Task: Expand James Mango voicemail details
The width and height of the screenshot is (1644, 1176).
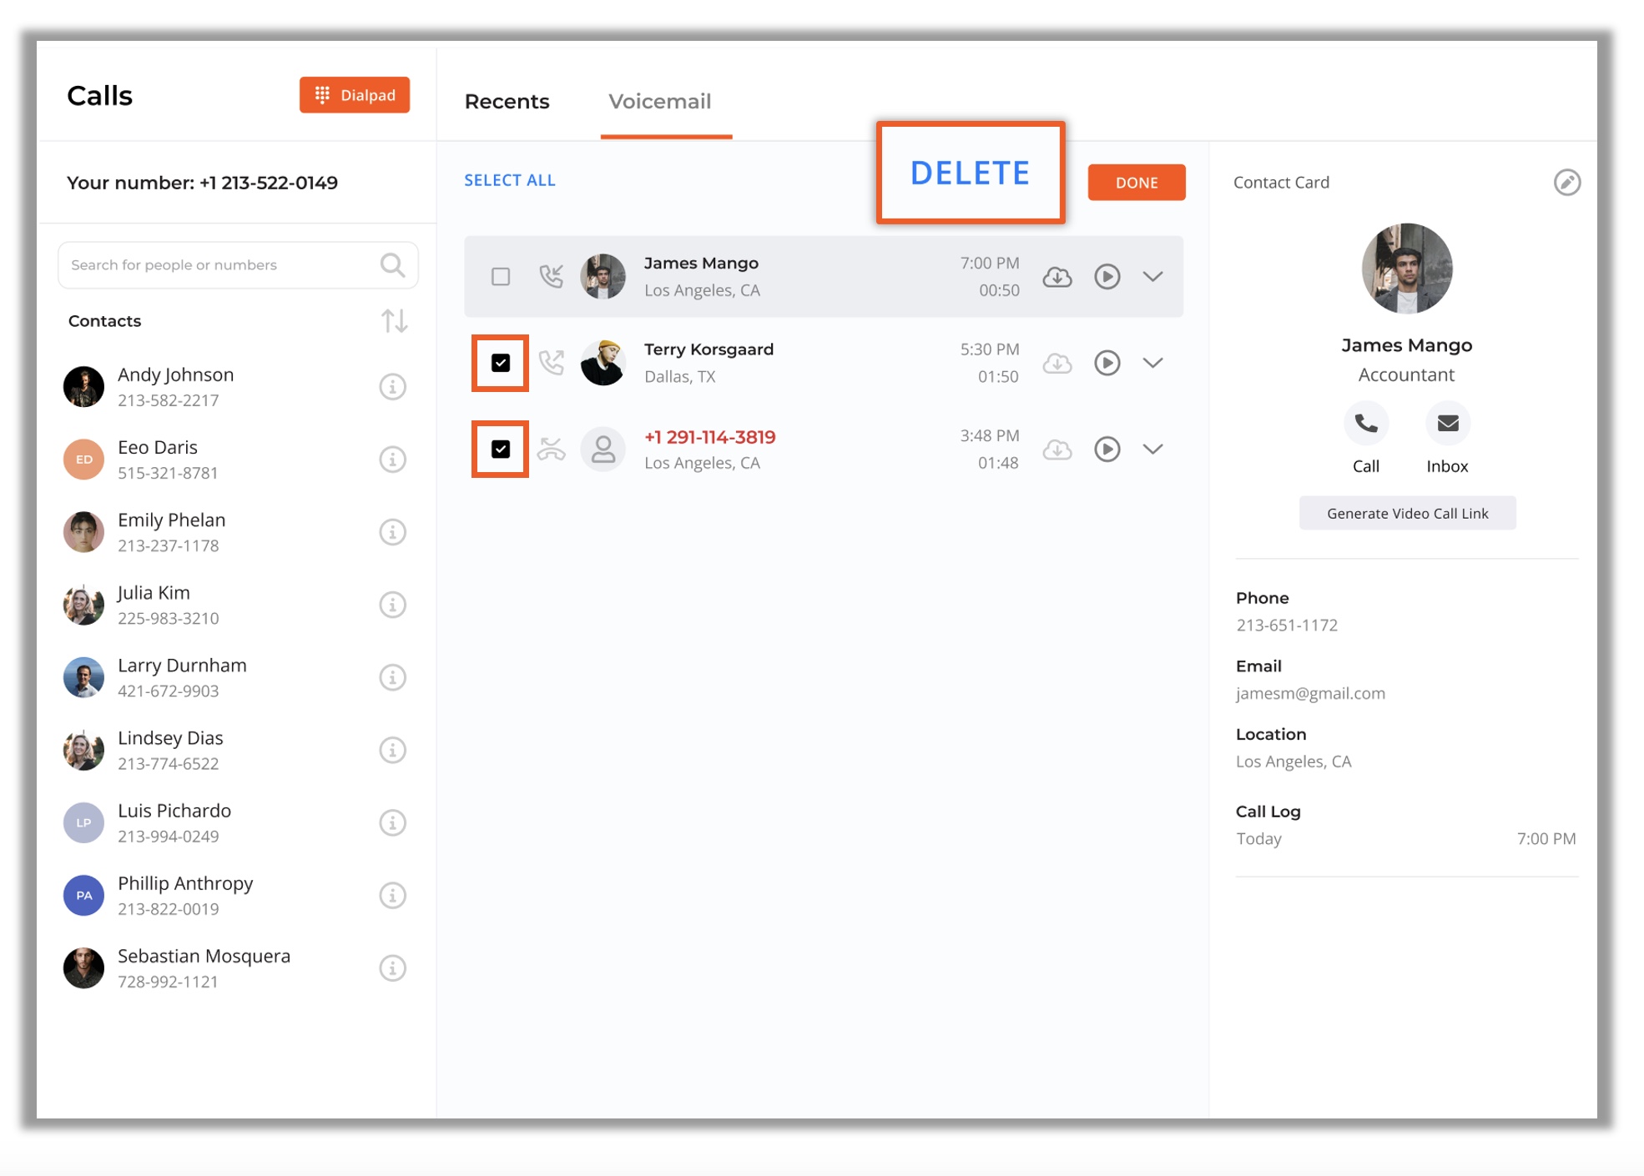Action: pos(1152,276)
